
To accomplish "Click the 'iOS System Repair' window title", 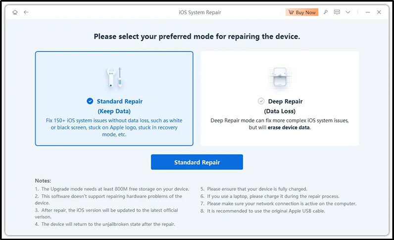I will [200, 12].
